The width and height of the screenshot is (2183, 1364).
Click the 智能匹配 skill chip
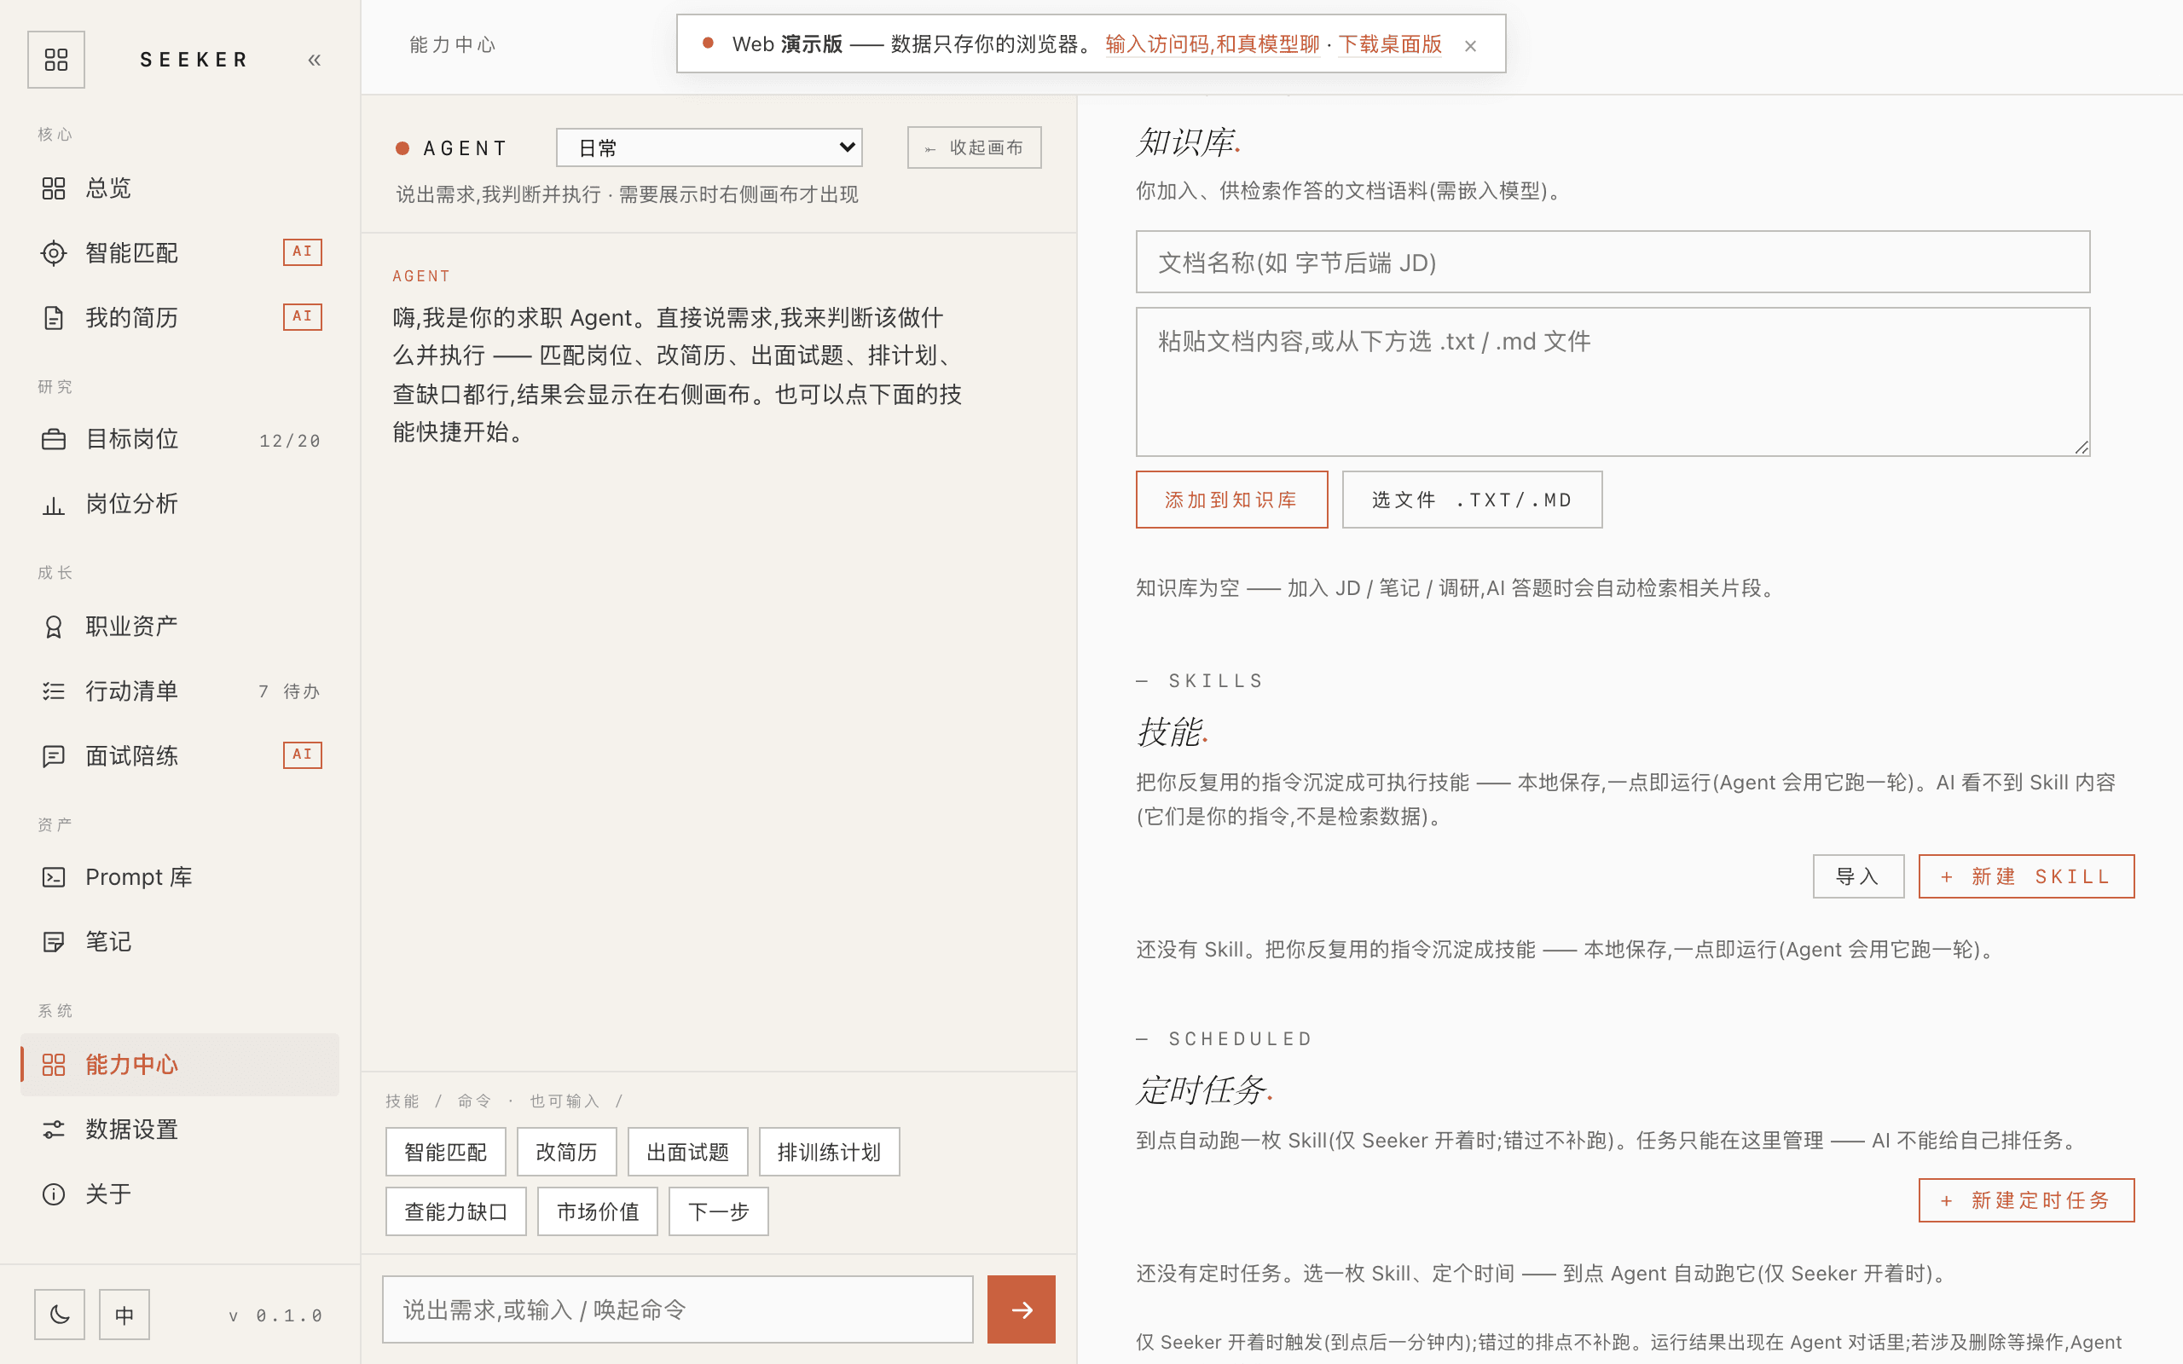pyautogui.click(x=446, y=1152)
